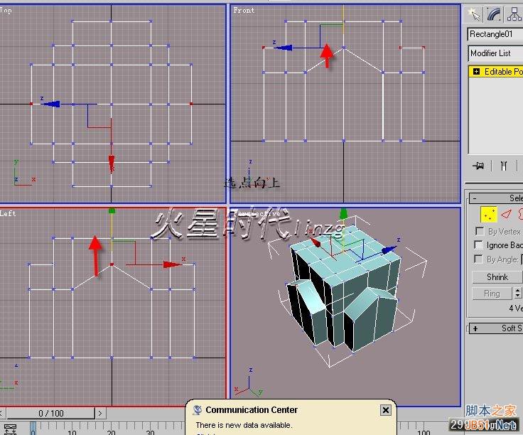Screen dimensions: 523x435
Task: Grab green Y axis handle in Left viewport
Action: 112,211
